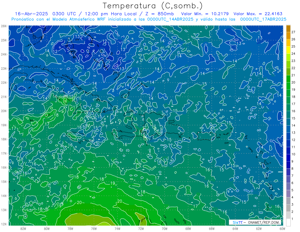The image size is (300, 232).
Task: Click the "25N" latitude axis label
Action: [x=3, y=40]
